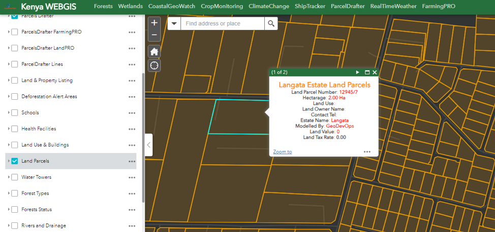Open options menu for Schools layer
Screen dimensions: 495x232
[132, 113]
